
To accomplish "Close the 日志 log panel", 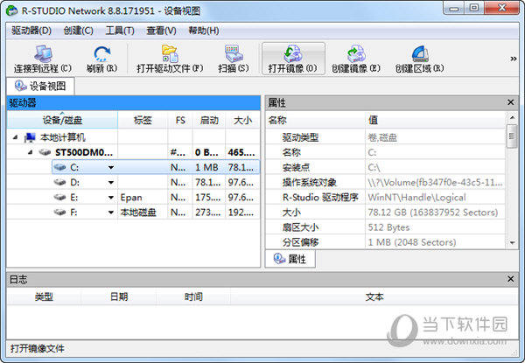I will 511,279.
